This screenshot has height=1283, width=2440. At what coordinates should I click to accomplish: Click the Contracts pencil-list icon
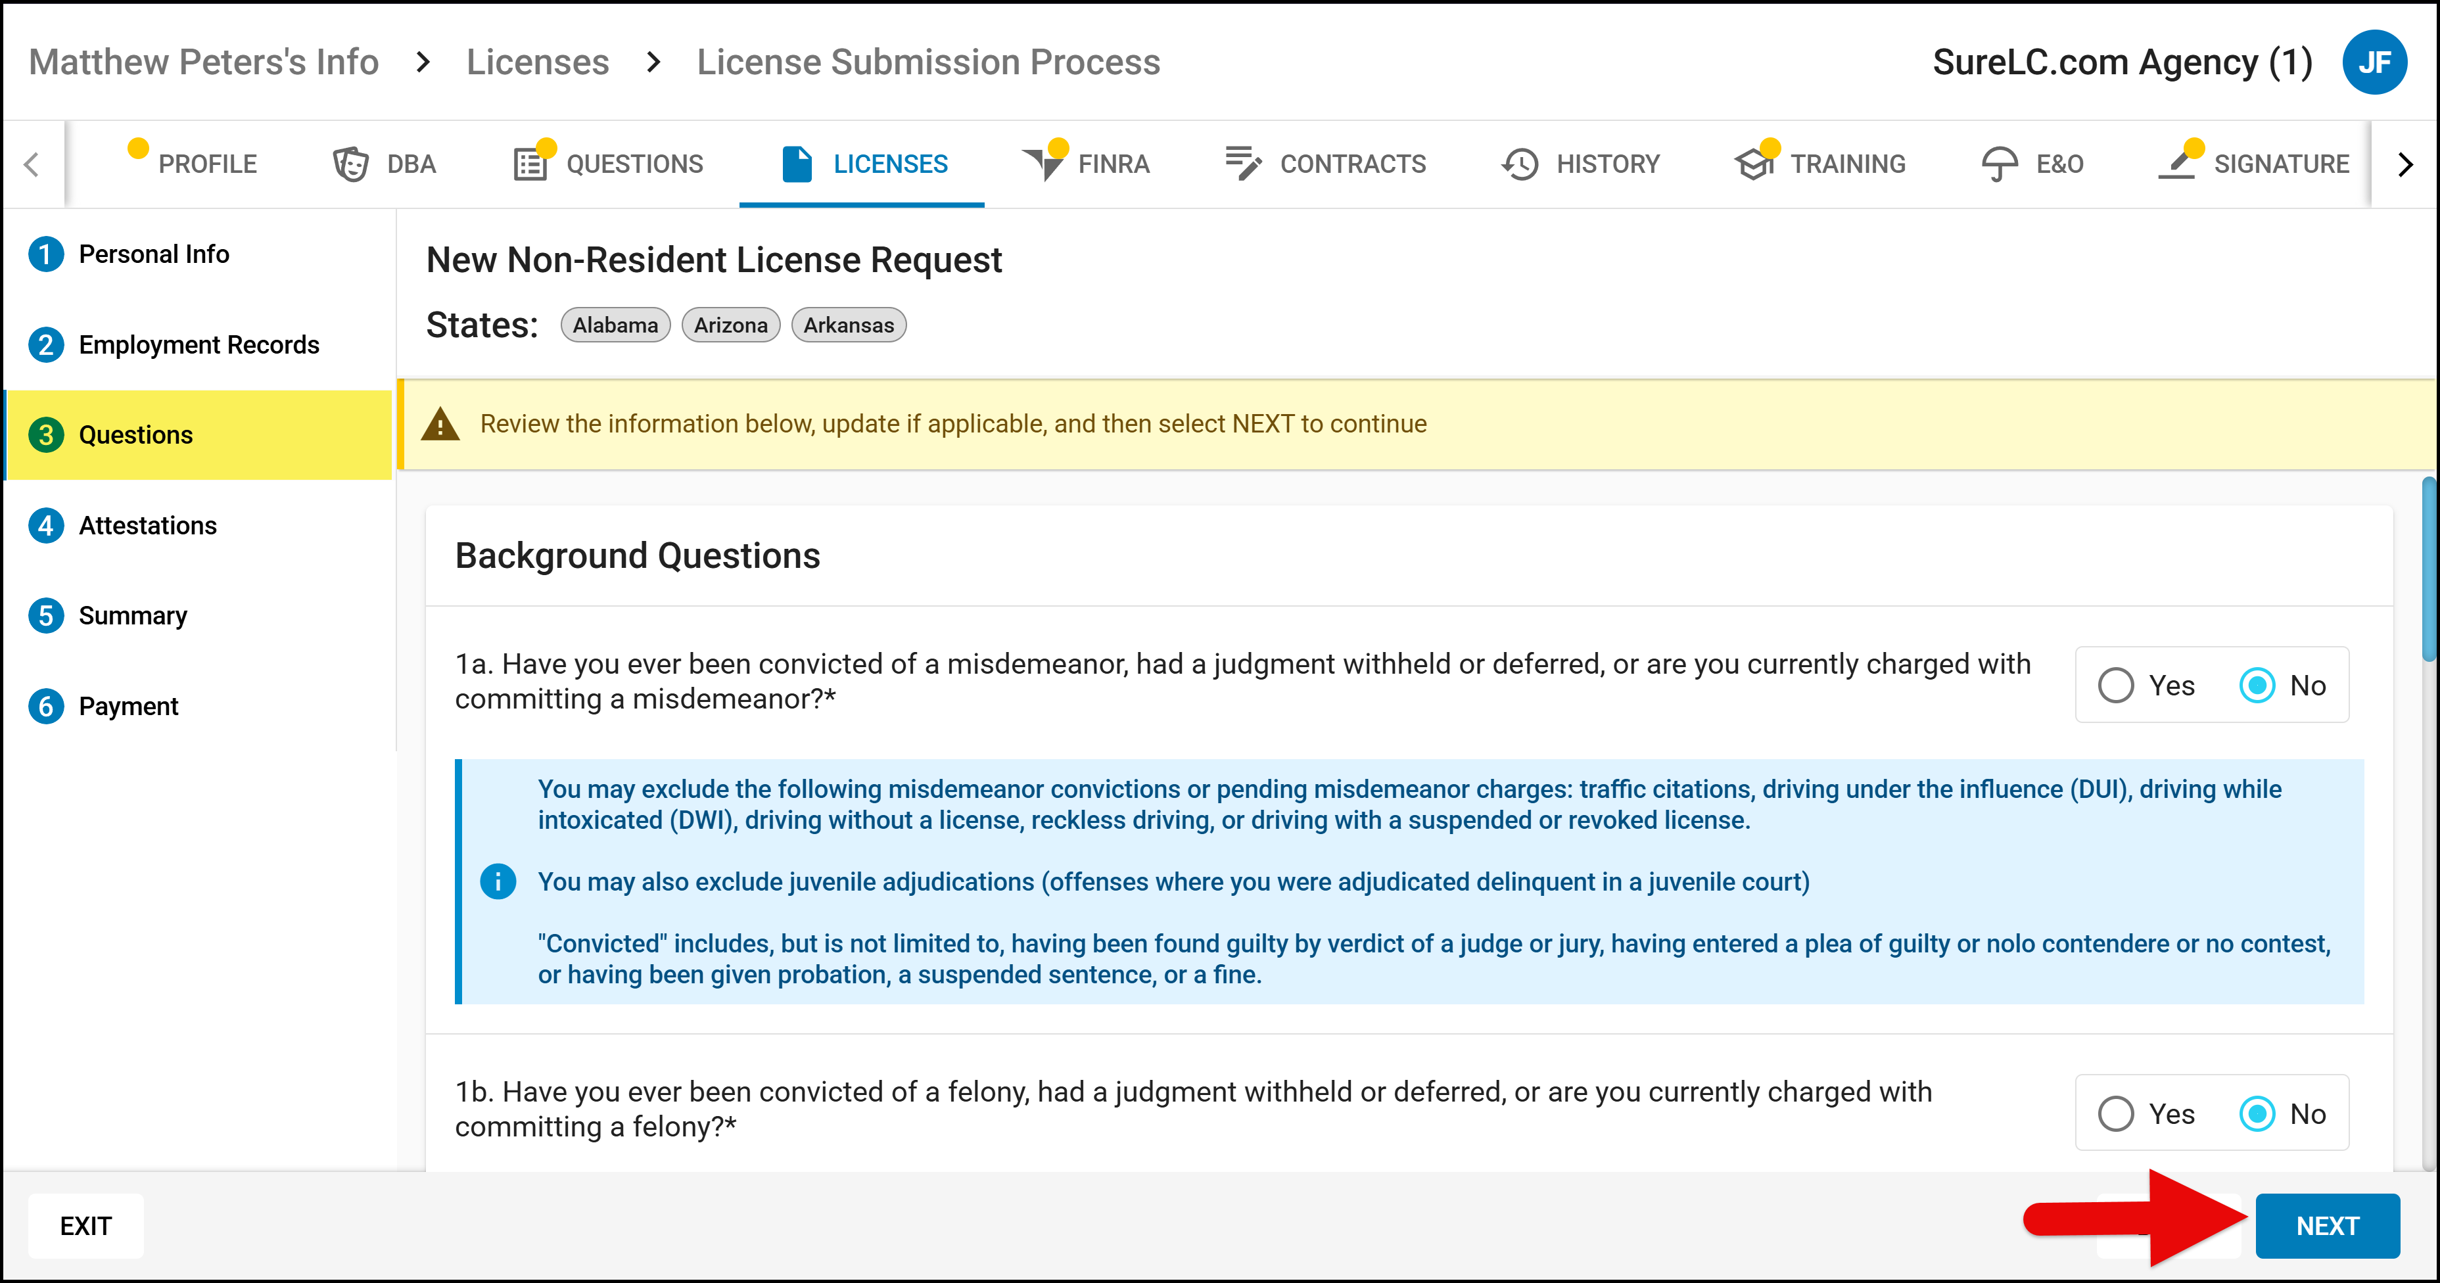(1243, 163)
